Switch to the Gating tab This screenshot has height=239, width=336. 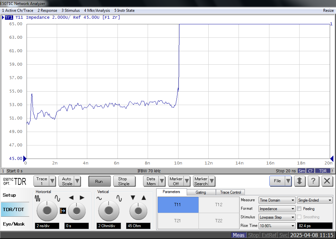pyautogui.click(x=201, y=192)
